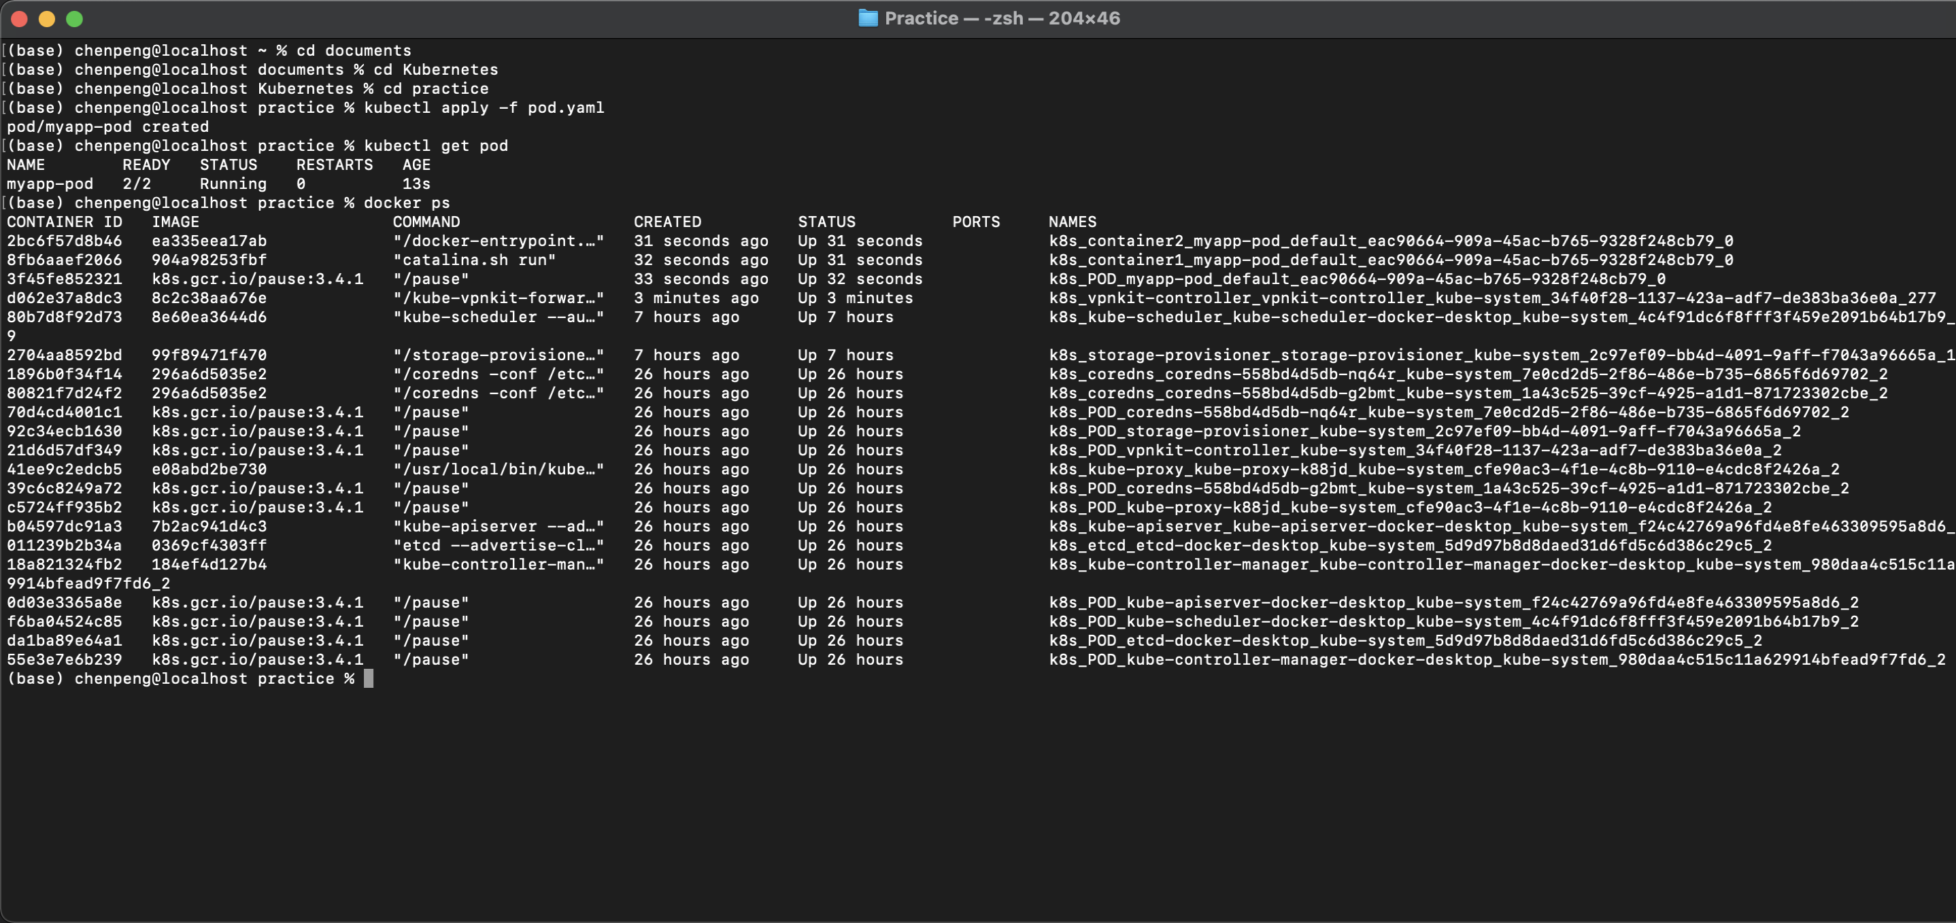Click the k8s_kube-proxy_kube-proxy-k88jd container name
The width and height of the screenshot is (1956, 923).
[1445, 468]
